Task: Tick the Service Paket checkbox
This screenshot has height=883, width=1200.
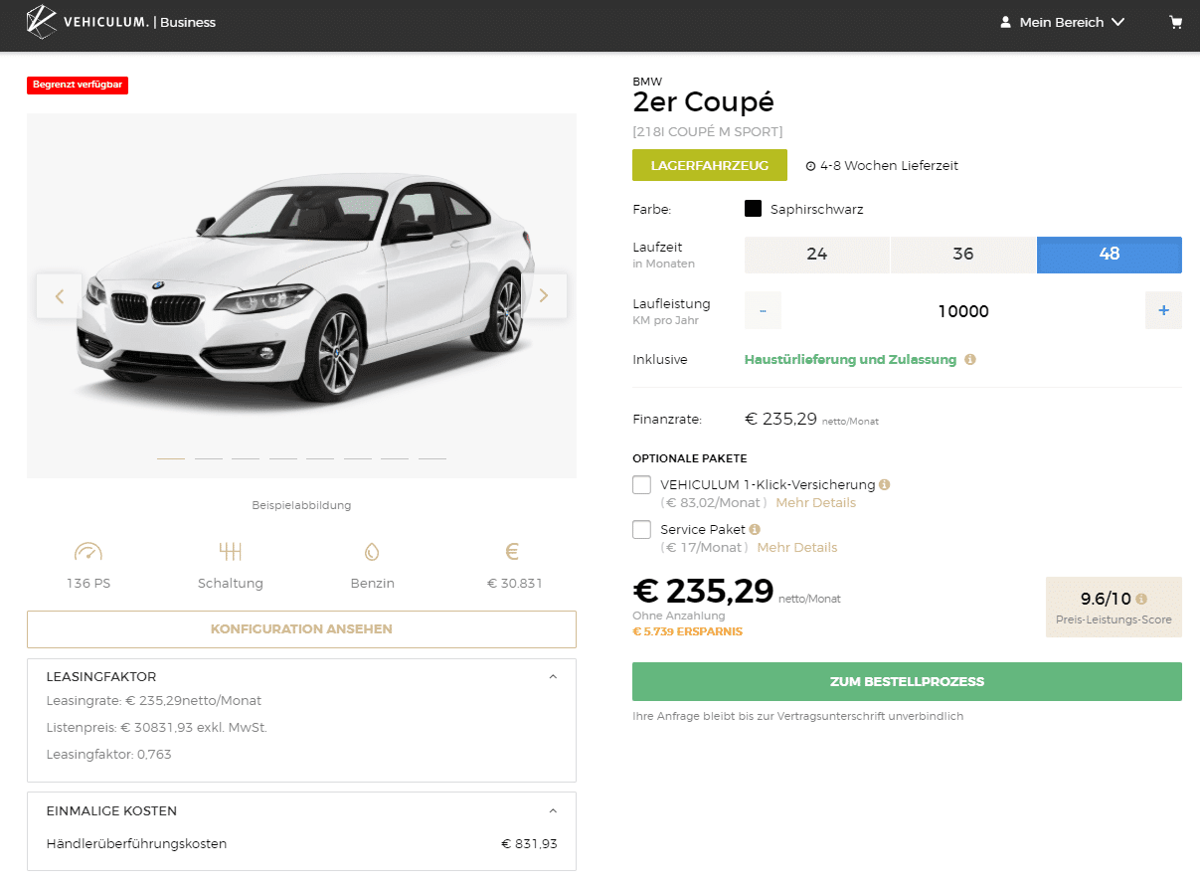Action: point(641,529)
